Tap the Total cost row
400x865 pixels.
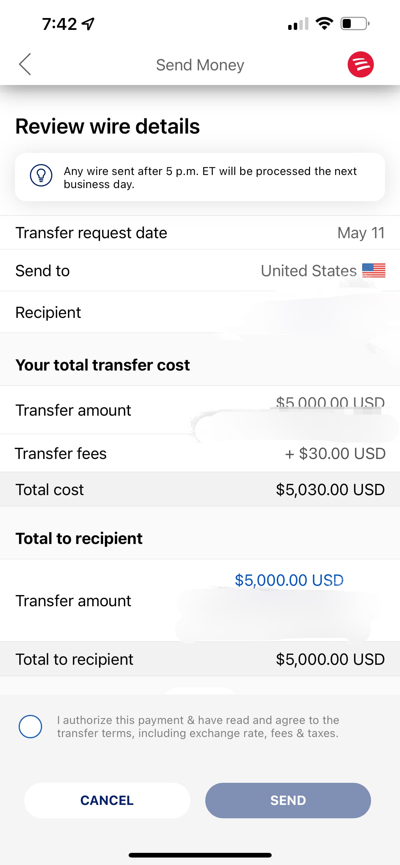[x=200, y=489]
